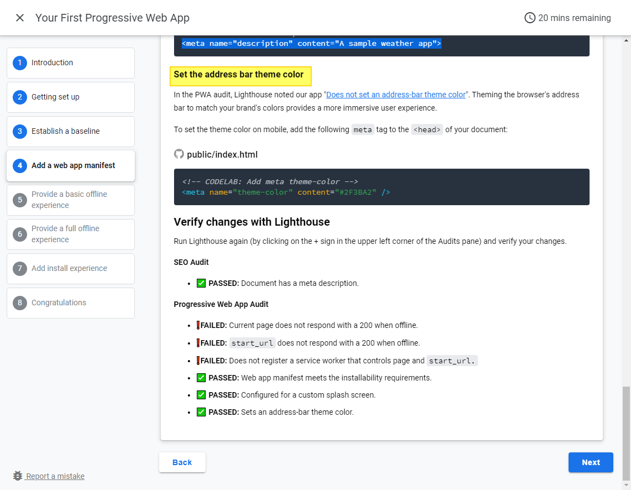Click the 'Progressive Web App Audit' subheading
631x490 pixels.
(221, 304)
